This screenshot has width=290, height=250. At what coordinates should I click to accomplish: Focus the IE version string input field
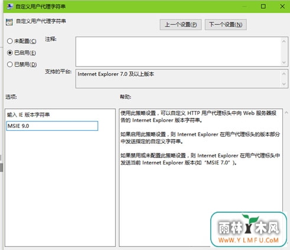click(52, 126)
